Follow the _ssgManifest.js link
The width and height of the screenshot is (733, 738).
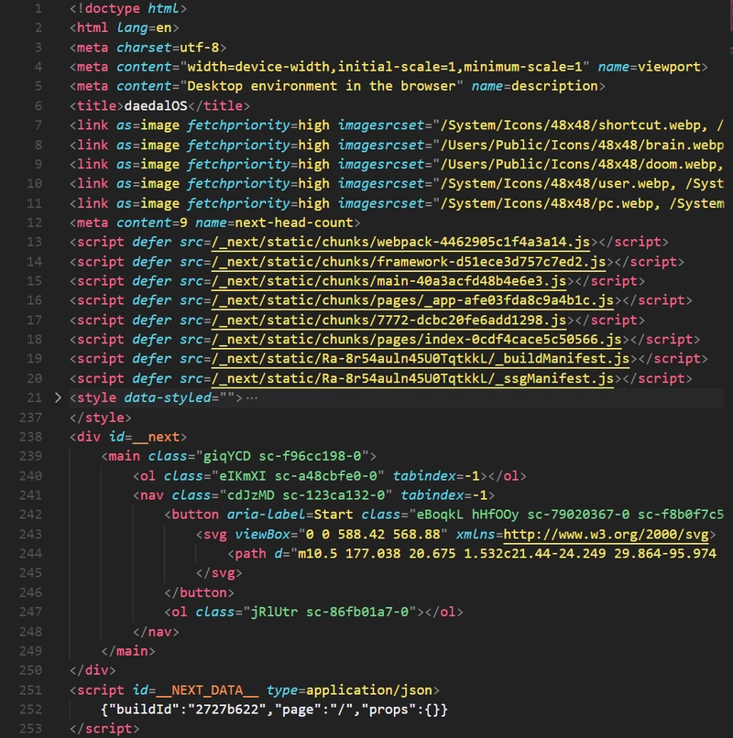412,378
